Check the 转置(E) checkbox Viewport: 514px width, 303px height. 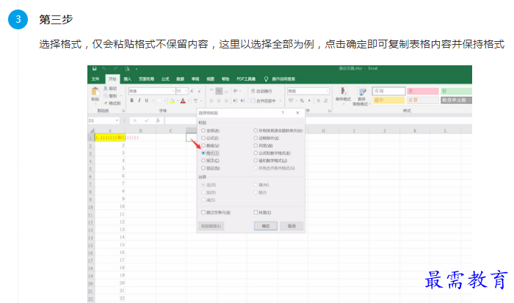[x=256, y=212]
